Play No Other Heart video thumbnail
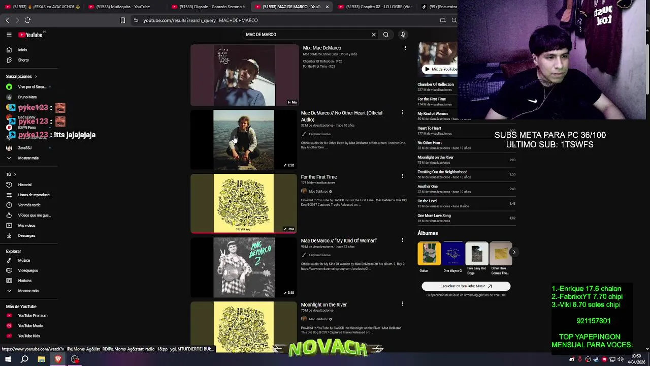The height and width of the screenshot is (366, 650). coord(243,139)
